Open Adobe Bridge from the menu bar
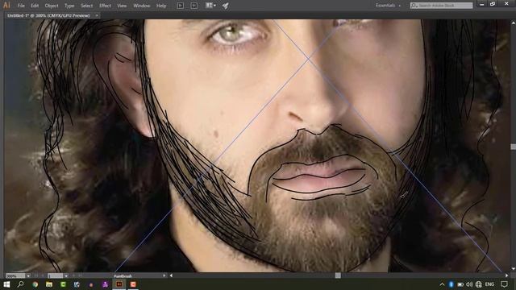Image resolution: width=516 pixels, height=290 pixels. pos(181,6)
